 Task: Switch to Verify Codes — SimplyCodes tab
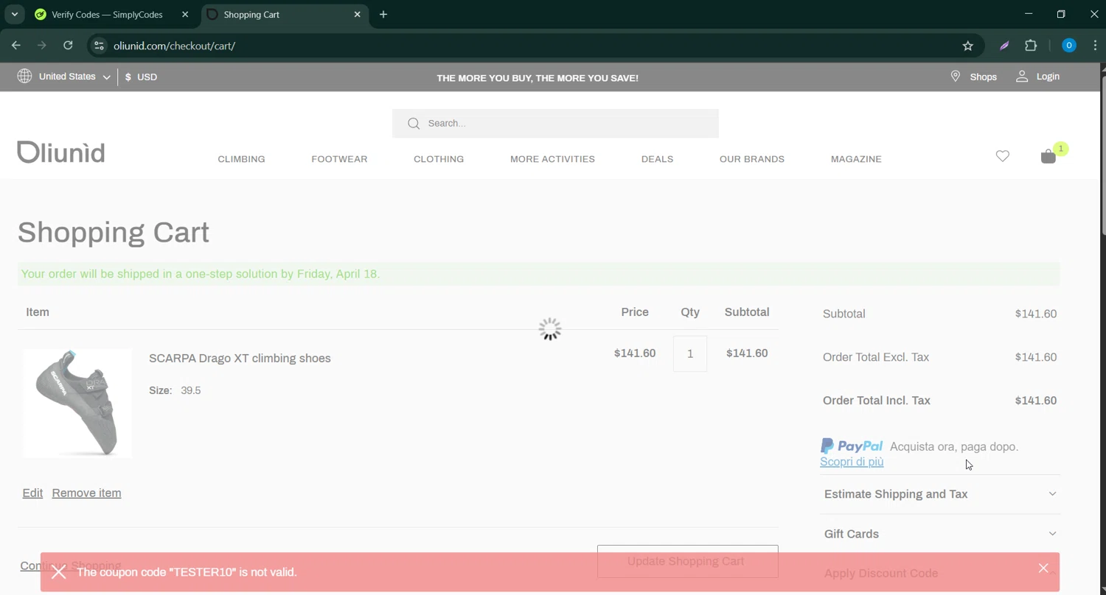point(108,15)
